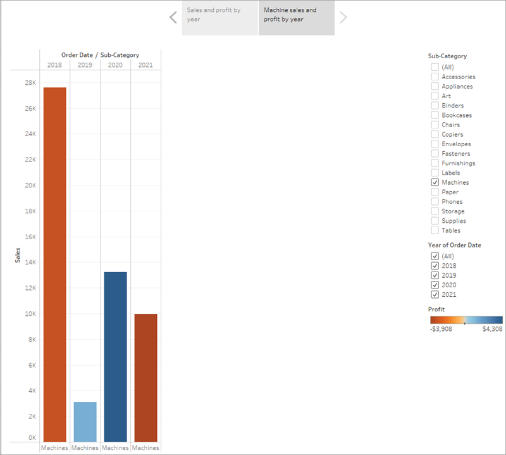
Task: Check the Phones sub-category checkbox
Action: click(x=435, y=201)
